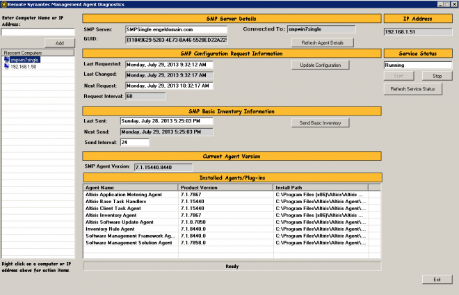Click the Rescent Computers column header
Viewport: 459px width, 295px height.
click(38, 53)
